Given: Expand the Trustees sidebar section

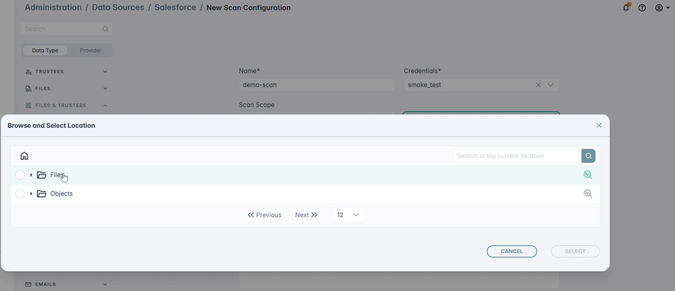Looking at the screenshot, I should (66, 72).
